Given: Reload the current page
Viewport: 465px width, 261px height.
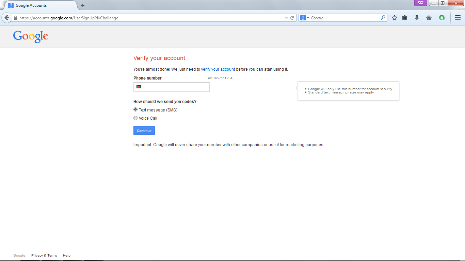Looking at the screenshot, I should (292, 18).
